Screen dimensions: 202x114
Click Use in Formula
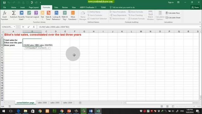click(95, 15)
